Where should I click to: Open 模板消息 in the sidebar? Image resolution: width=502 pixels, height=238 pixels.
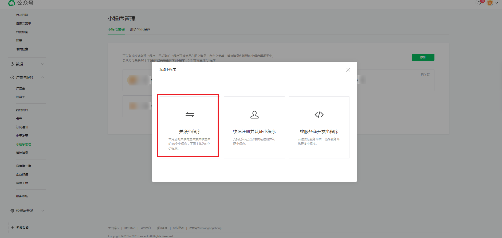click(22, 153)
